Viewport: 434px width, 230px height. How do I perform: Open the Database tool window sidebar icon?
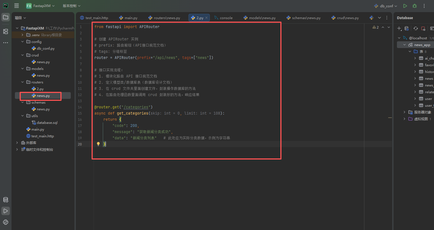point(6,200)
